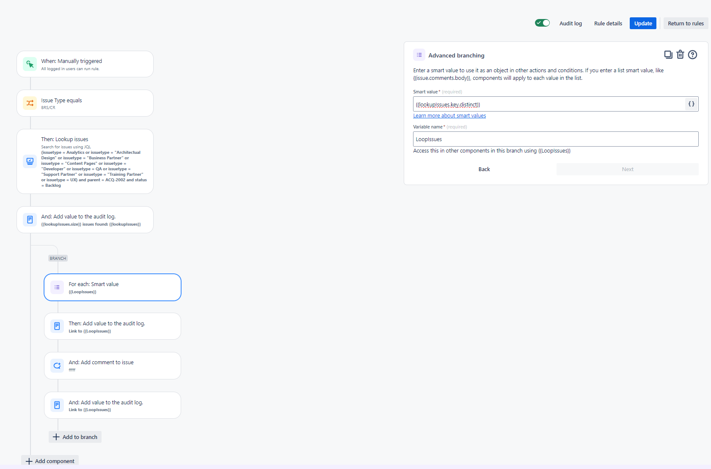Select the Lookup issues component icon
This screenshot has height=469, width=711.
coord(30,161)
